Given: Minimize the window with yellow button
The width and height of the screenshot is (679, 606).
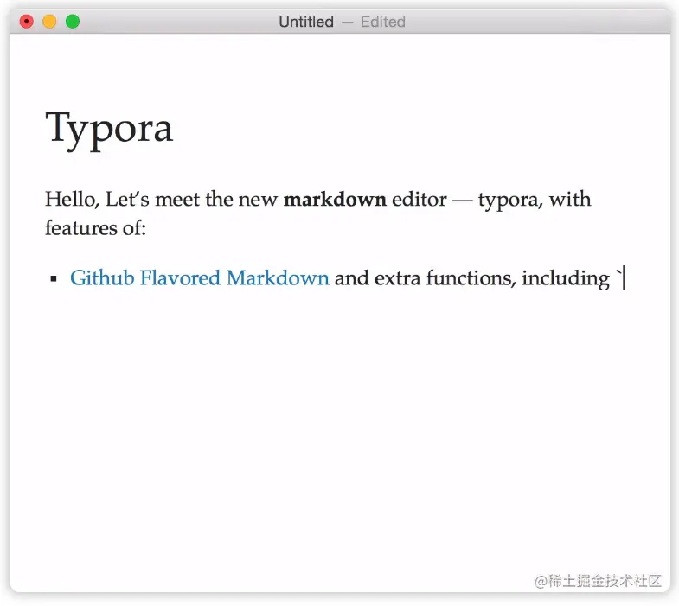Looking at the screenshot, I should (49, 22).
